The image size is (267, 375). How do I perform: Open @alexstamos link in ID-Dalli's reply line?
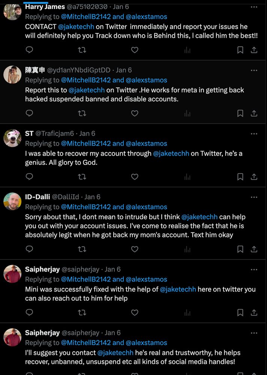point(146,207)
